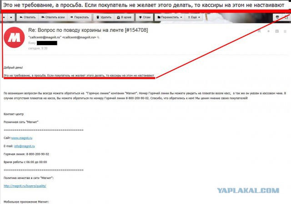Click the Ответить reply button

pyautogui.click(x=28, y=17)
